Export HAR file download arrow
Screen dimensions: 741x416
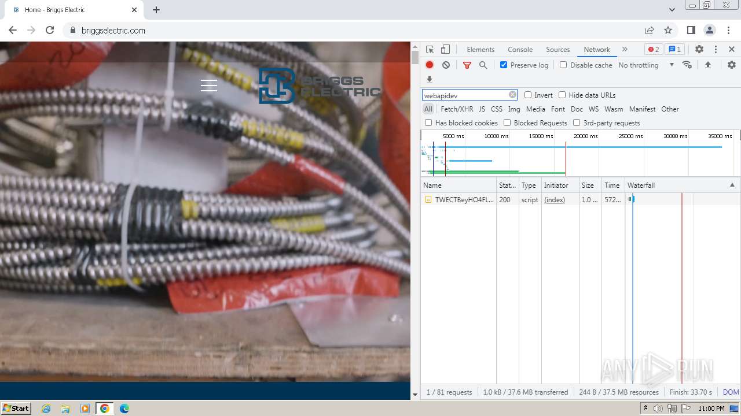click(x=430, y=80)
